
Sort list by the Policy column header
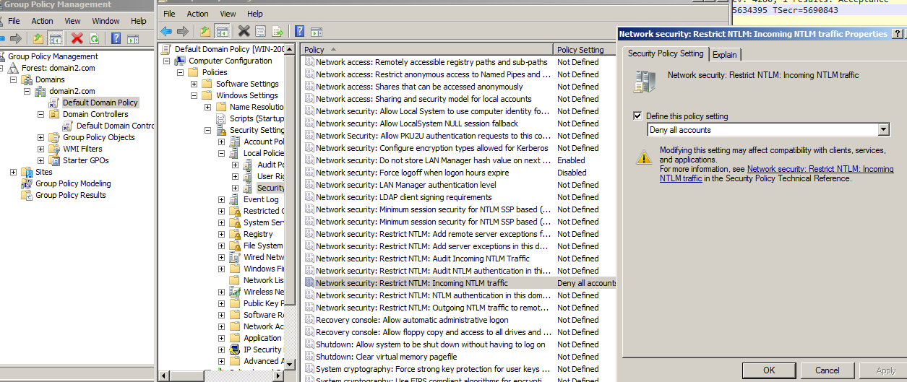[426, 50]
